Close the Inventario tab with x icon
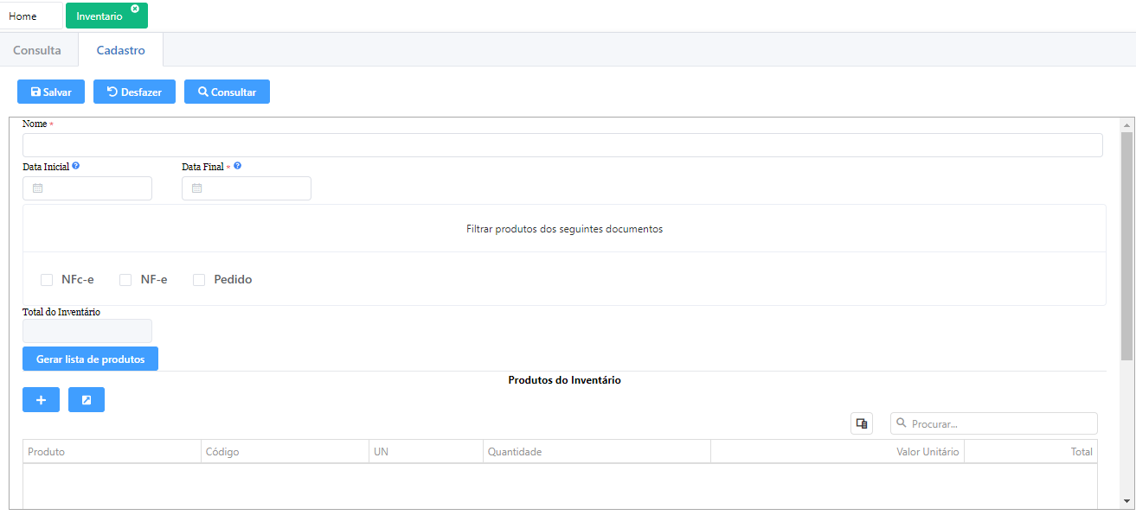 tap(135, 9)
